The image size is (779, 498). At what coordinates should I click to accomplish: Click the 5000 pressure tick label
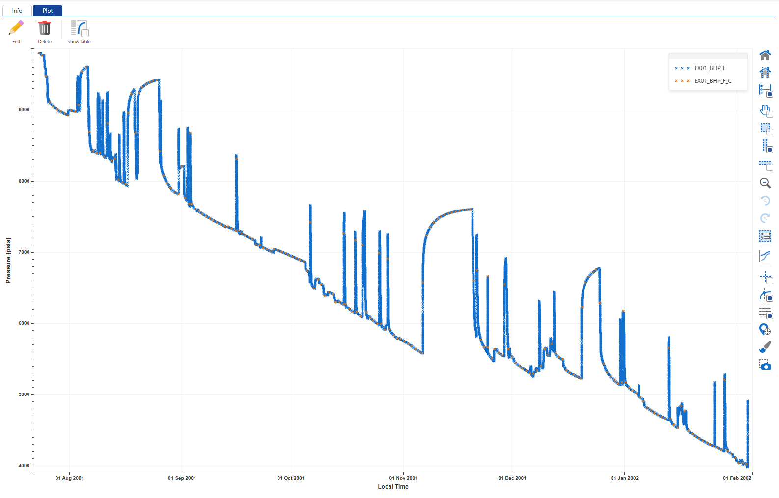point(24,394)
